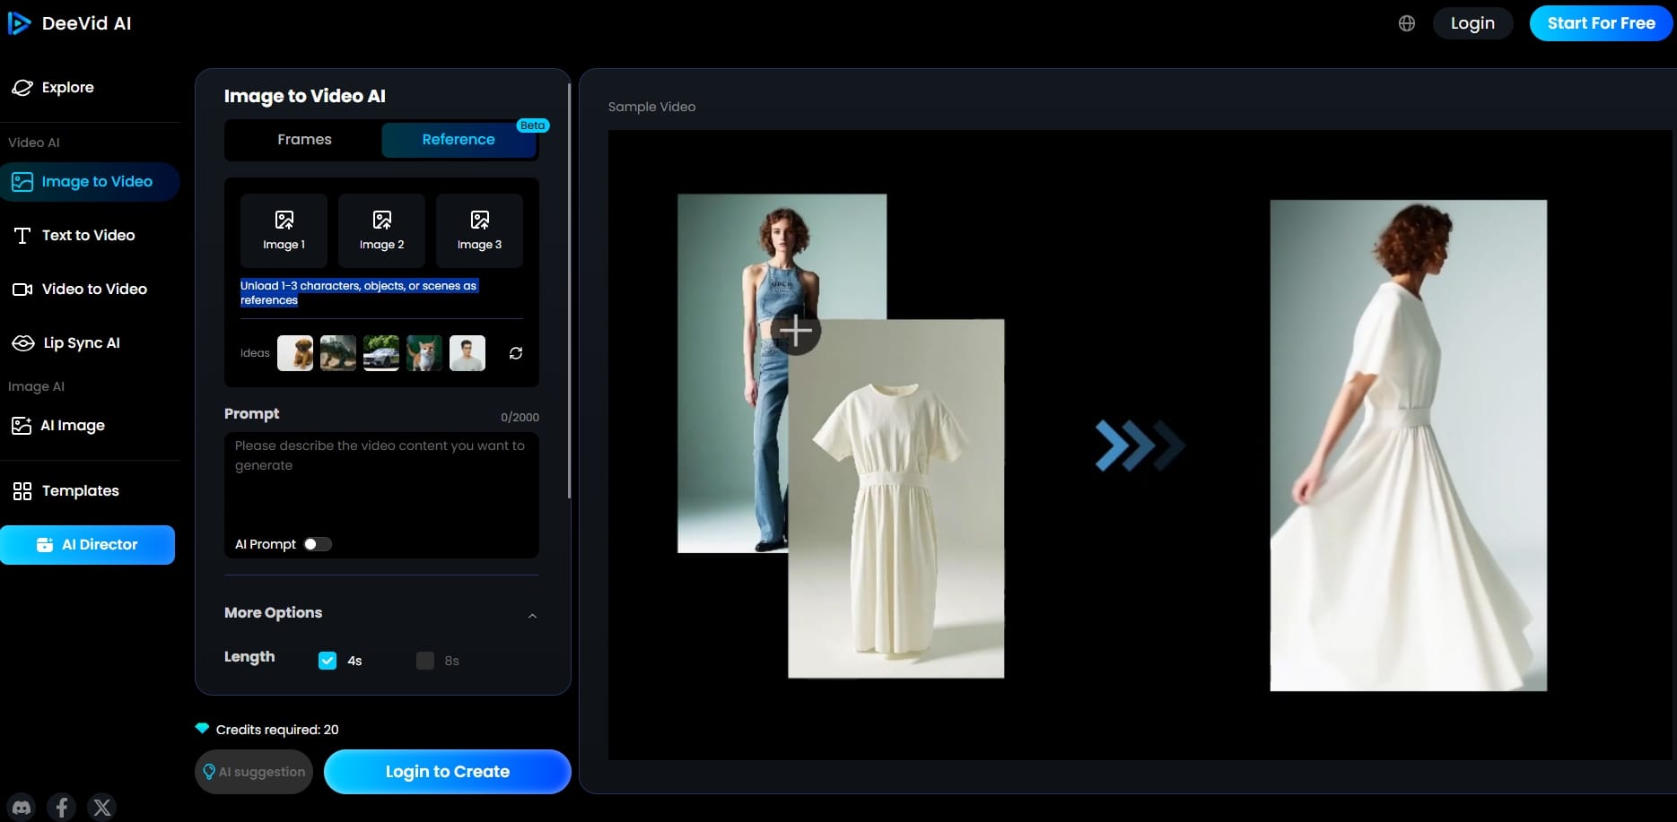Refresh the Ideas reference suggestions

[x=515, y=352]
